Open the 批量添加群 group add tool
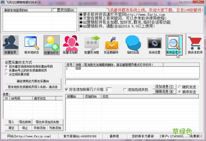206x141 pixels. [x=70, y=45]
